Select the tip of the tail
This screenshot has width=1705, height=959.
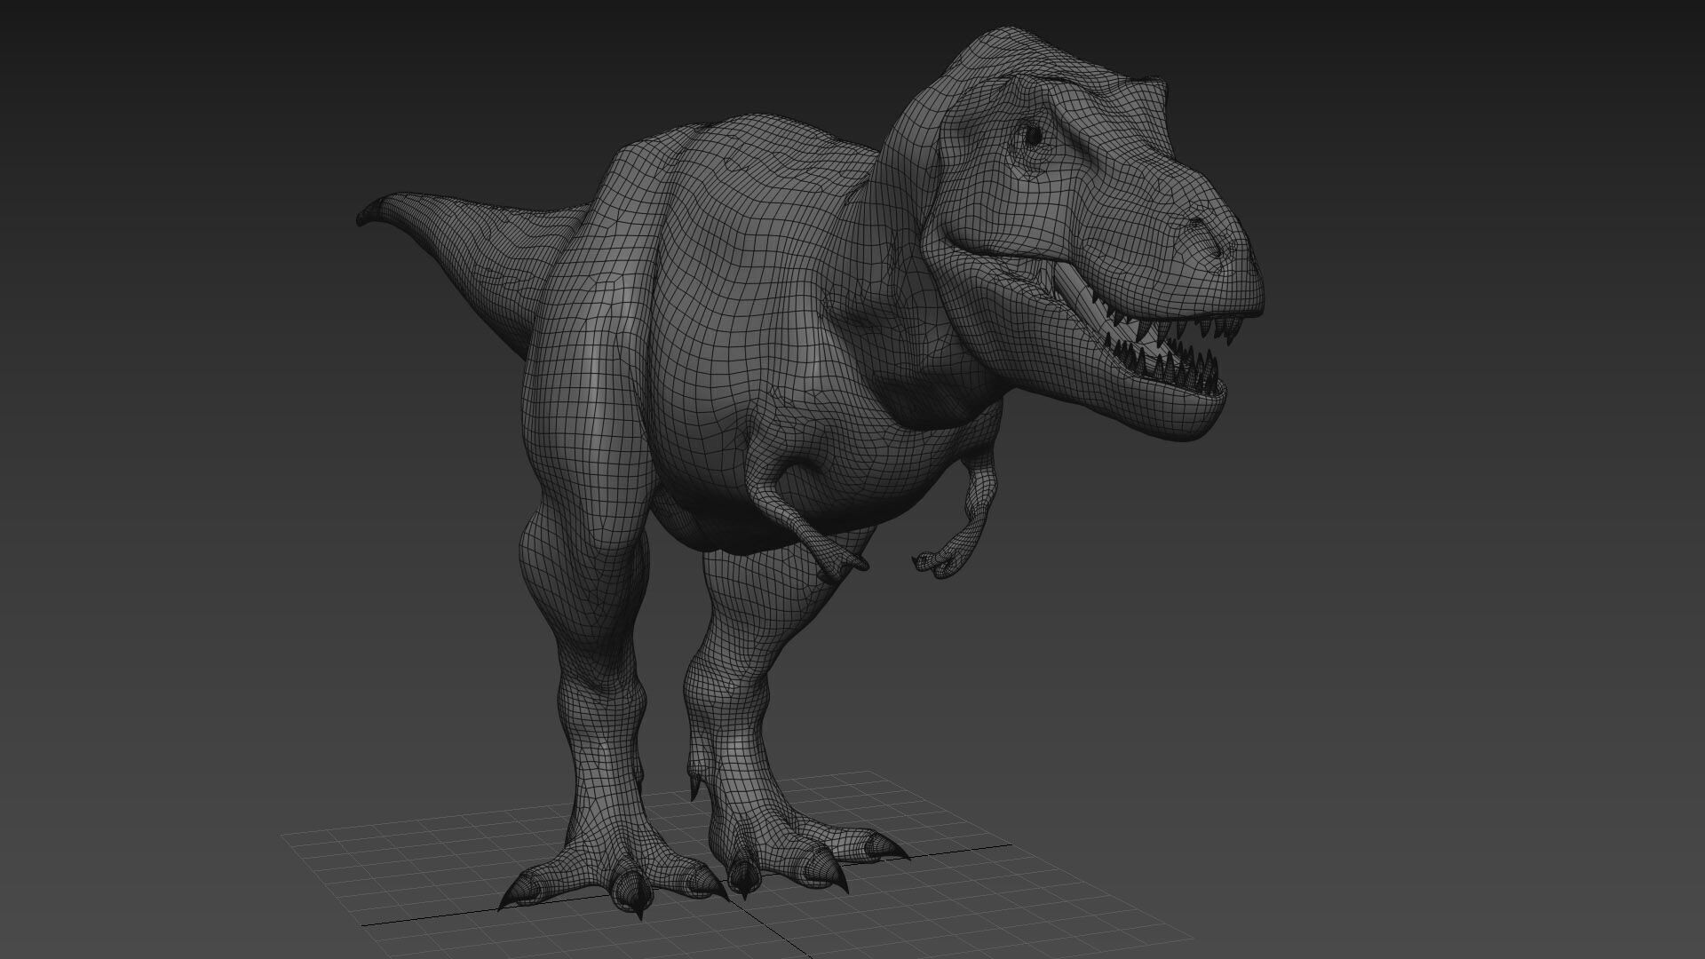tap(363, 218)
